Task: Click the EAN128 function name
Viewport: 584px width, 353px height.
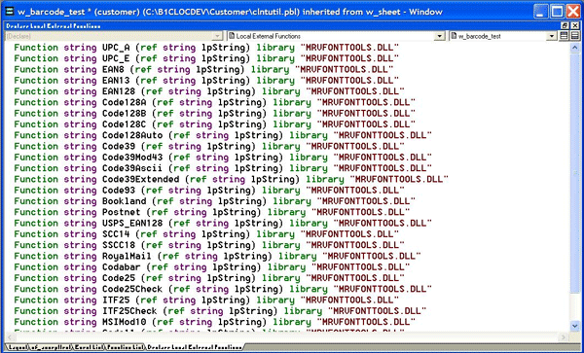Action: (x=119, y=91)
